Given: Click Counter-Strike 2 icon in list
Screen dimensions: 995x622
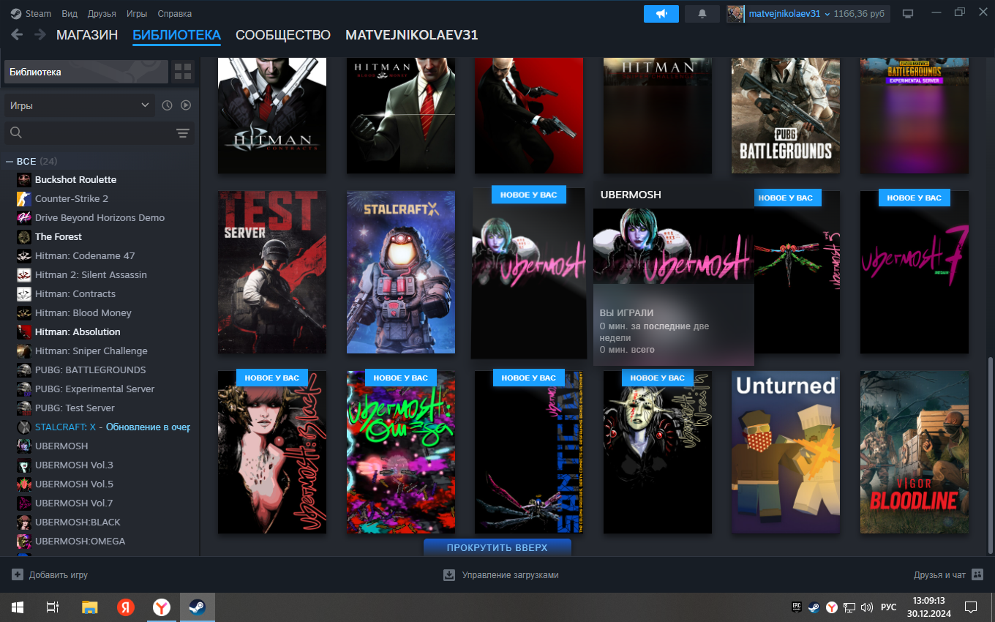Looking at the screenshot, I should 23,198.
